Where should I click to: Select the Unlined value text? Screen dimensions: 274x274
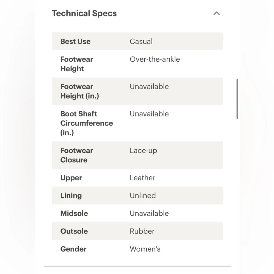(143, 196)
